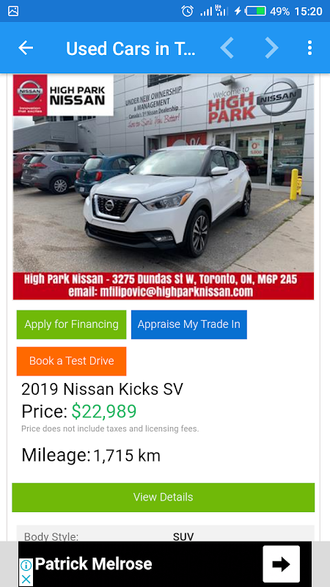The width and height of the screenshot is (330, 587).
Task: Tap the $22,989 price text
Action: (104, 411)
